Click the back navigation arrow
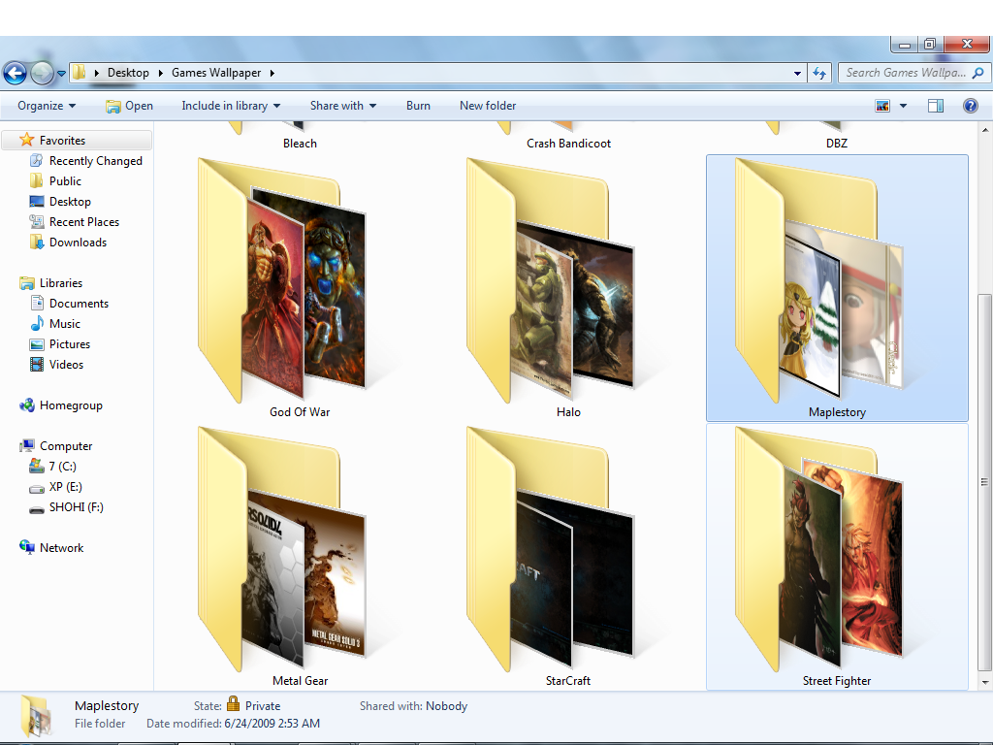Viewport: 993px width, 745px height. pyautogui.click(x=15, y=72)
